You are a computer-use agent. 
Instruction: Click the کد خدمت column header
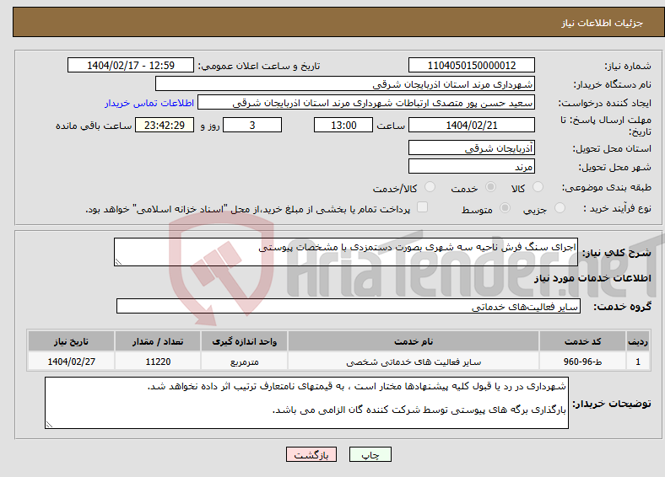coord(583,341)
